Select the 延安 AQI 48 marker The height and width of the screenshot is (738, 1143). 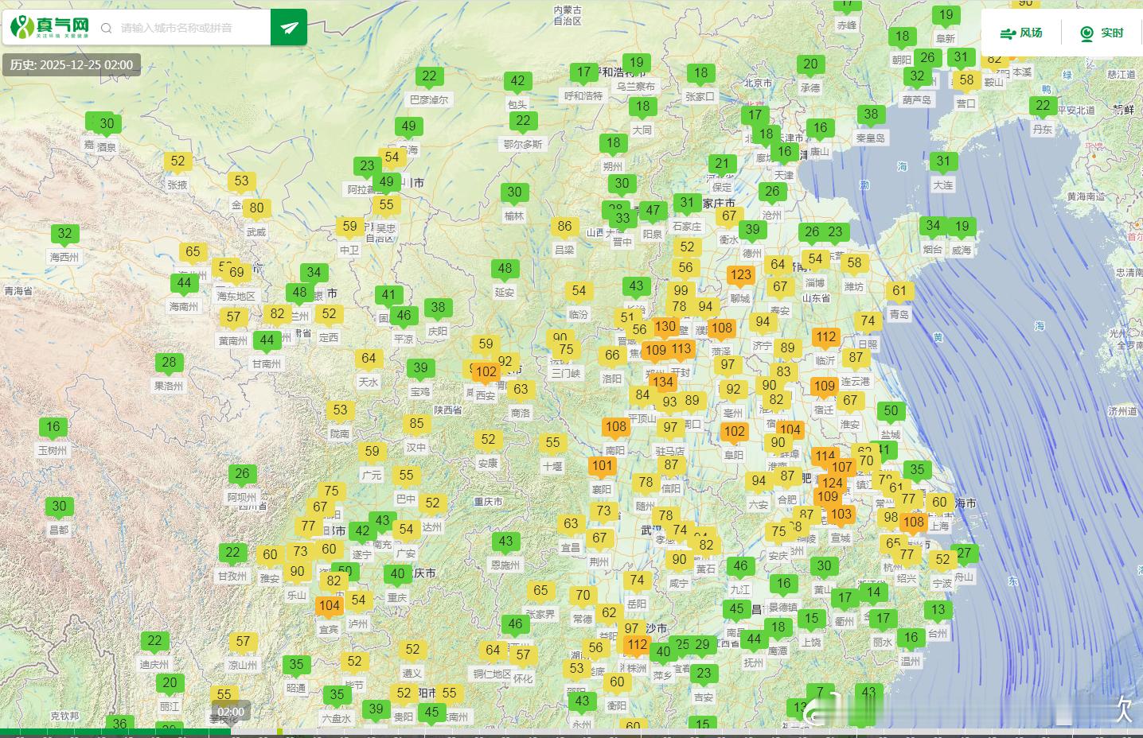(x=505, y=270)
